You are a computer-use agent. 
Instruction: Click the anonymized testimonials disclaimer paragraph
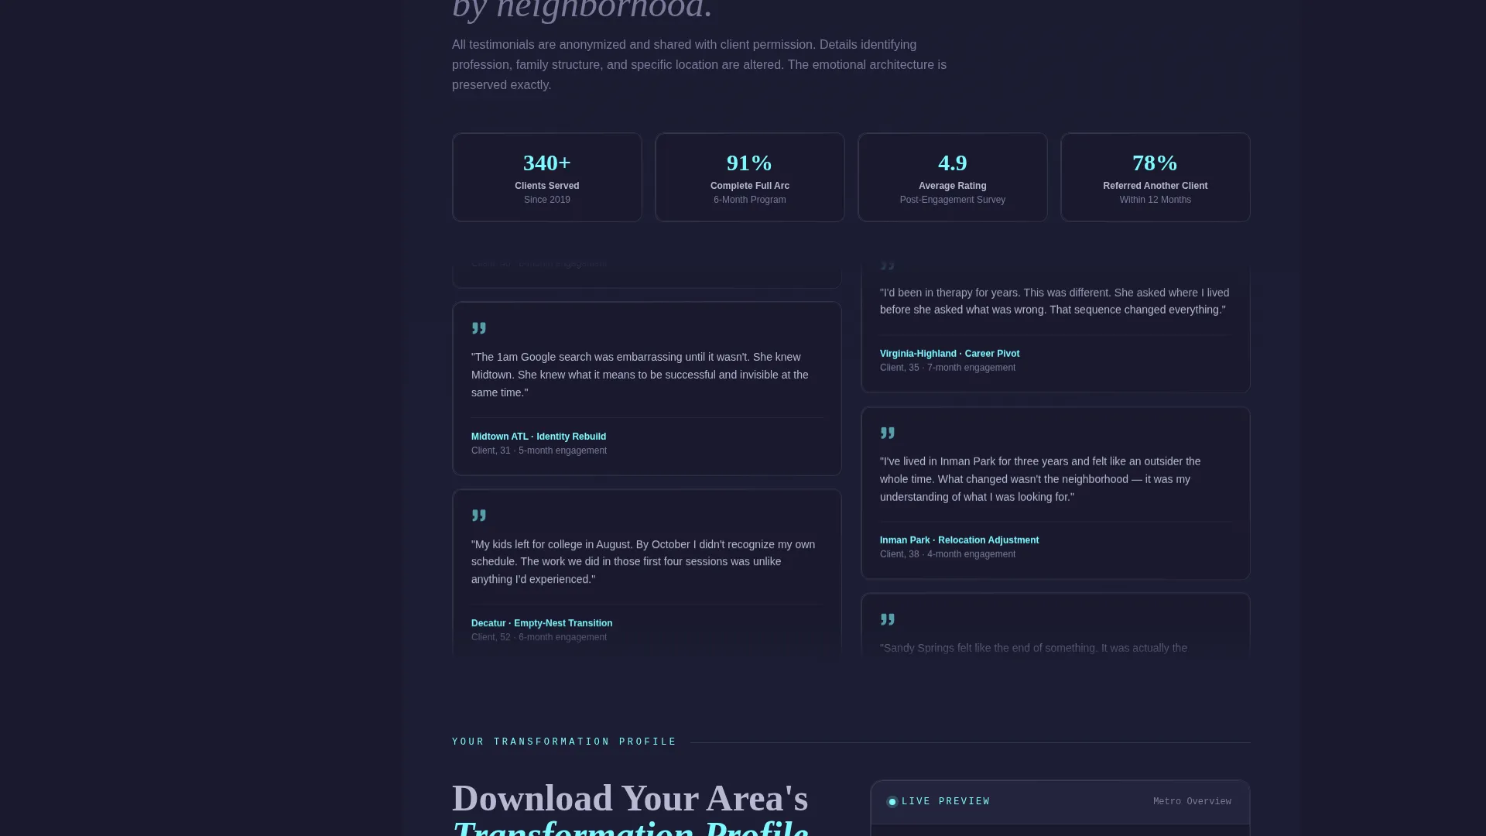click(x=699, y=65)
